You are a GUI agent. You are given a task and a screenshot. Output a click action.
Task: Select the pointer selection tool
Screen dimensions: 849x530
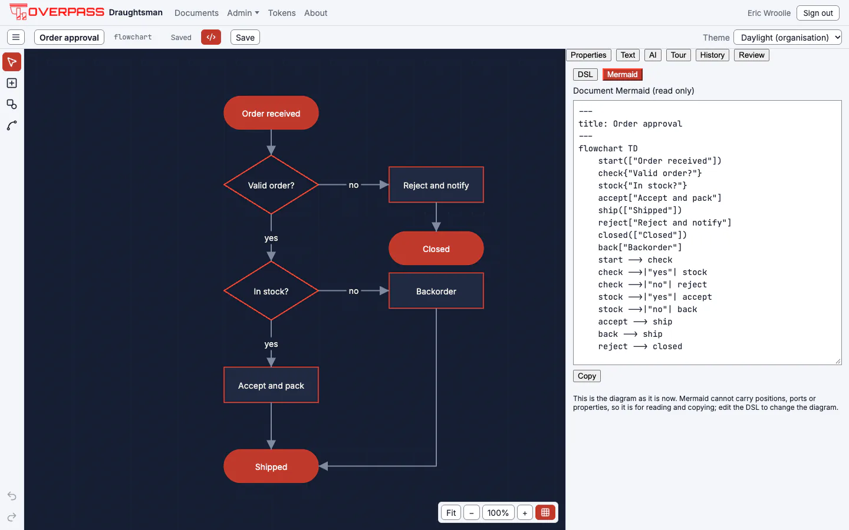[12, 62]
